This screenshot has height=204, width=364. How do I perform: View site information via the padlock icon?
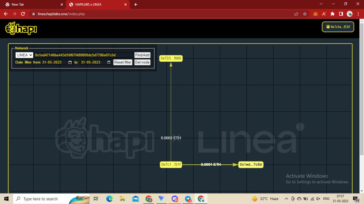34,14
